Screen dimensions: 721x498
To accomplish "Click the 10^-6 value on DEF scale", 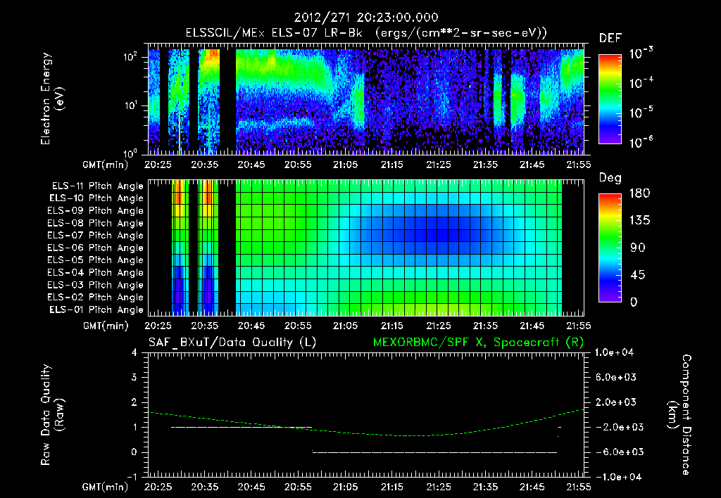I will 641,142.
